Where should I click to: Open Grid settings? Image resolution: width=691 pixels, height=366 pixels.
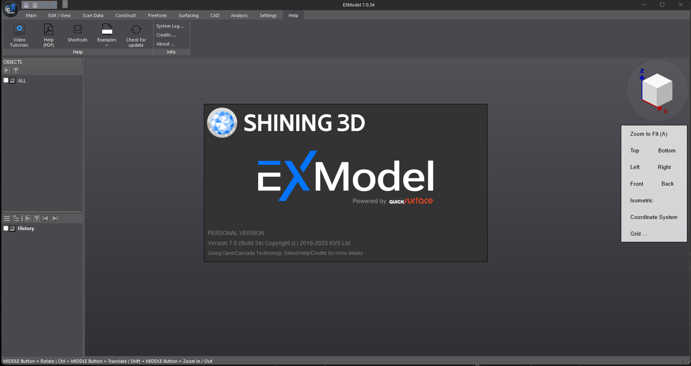coord(638,234)
